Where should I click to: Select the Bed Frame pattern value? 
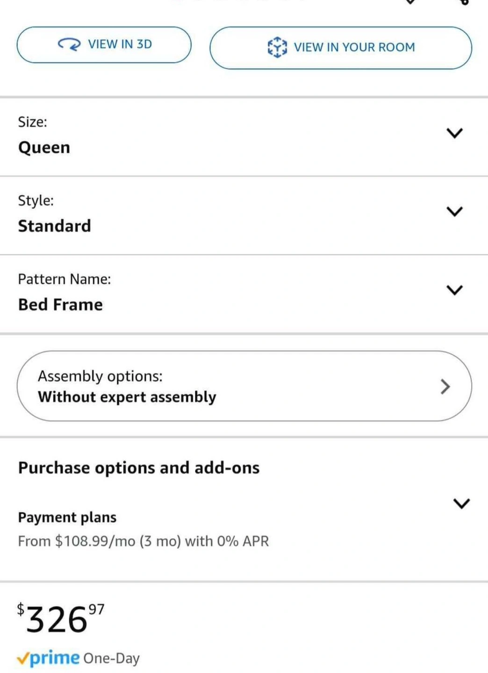(60, 305)
